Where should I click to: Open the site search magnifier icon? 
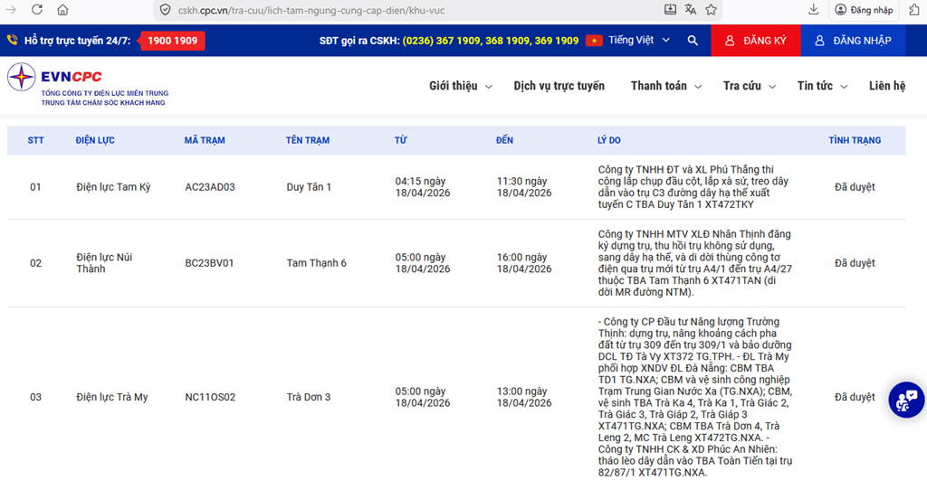click(x=693, y=41)
